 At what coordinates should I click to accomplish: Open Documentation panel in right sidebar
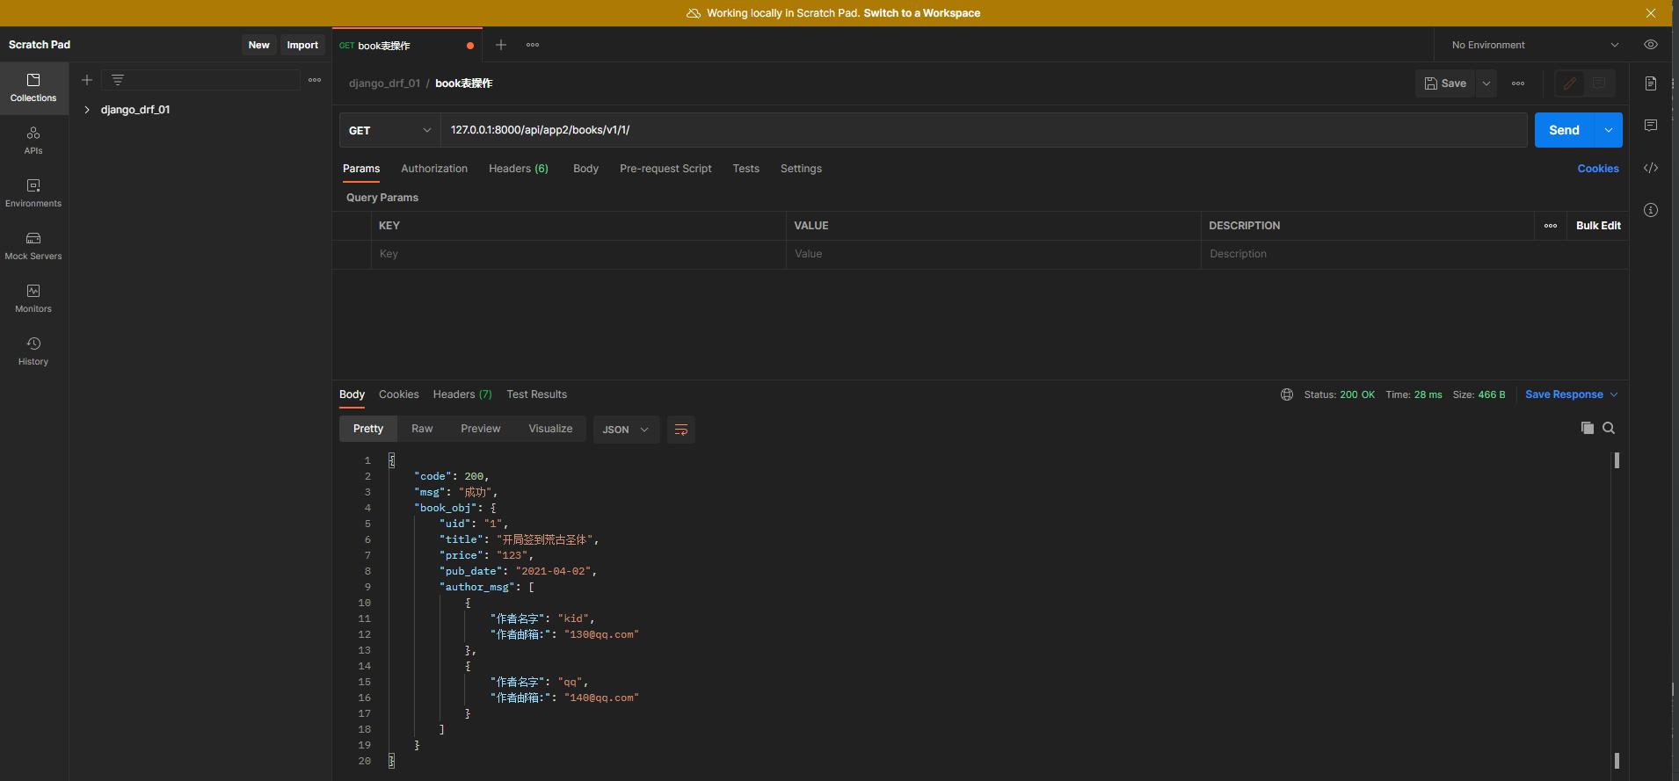pyautogui.click(x=1651, y=83)
